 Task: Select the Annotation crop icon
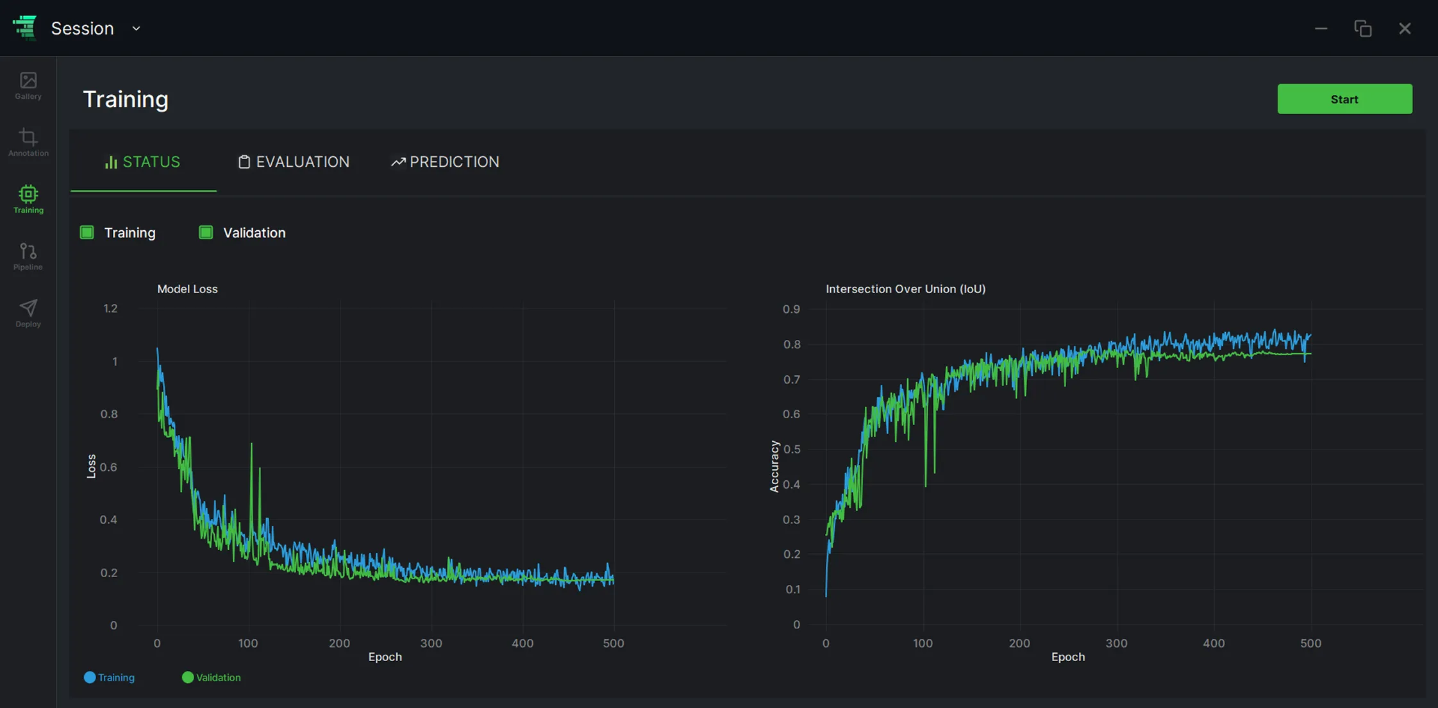28,137
